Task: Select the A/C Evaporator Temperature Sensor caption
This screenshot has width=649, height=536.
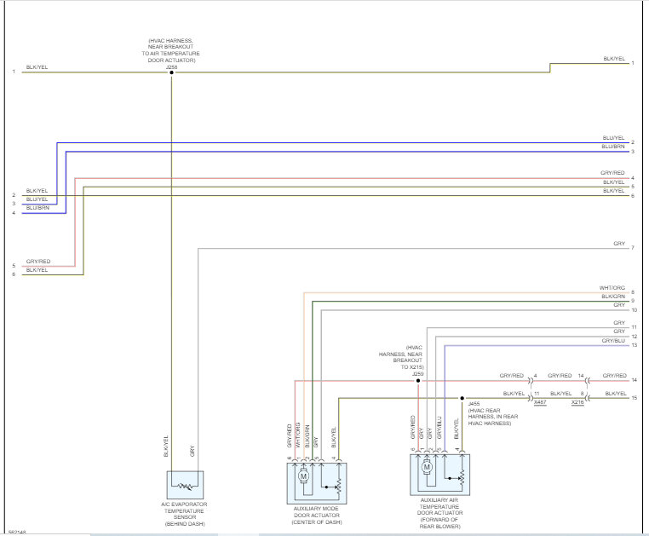Action: (x=185, y=514)
